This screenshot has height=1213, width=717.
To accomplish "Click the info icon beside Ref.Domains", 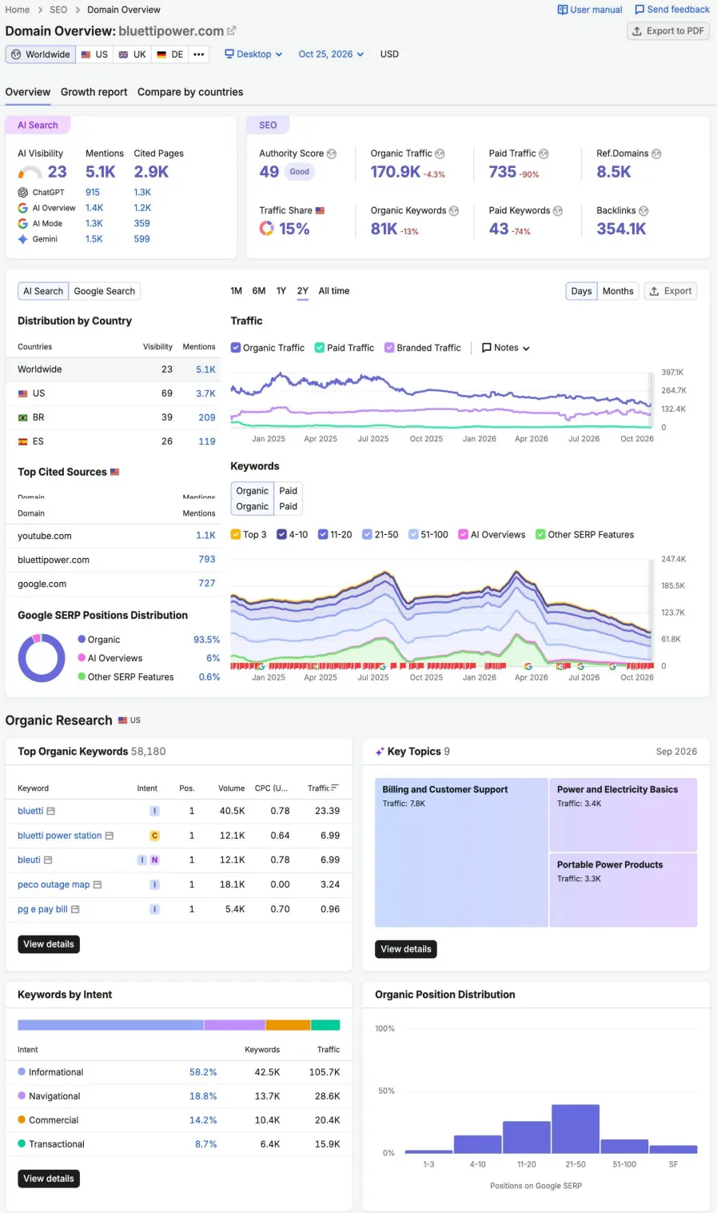I will point(656,154).
